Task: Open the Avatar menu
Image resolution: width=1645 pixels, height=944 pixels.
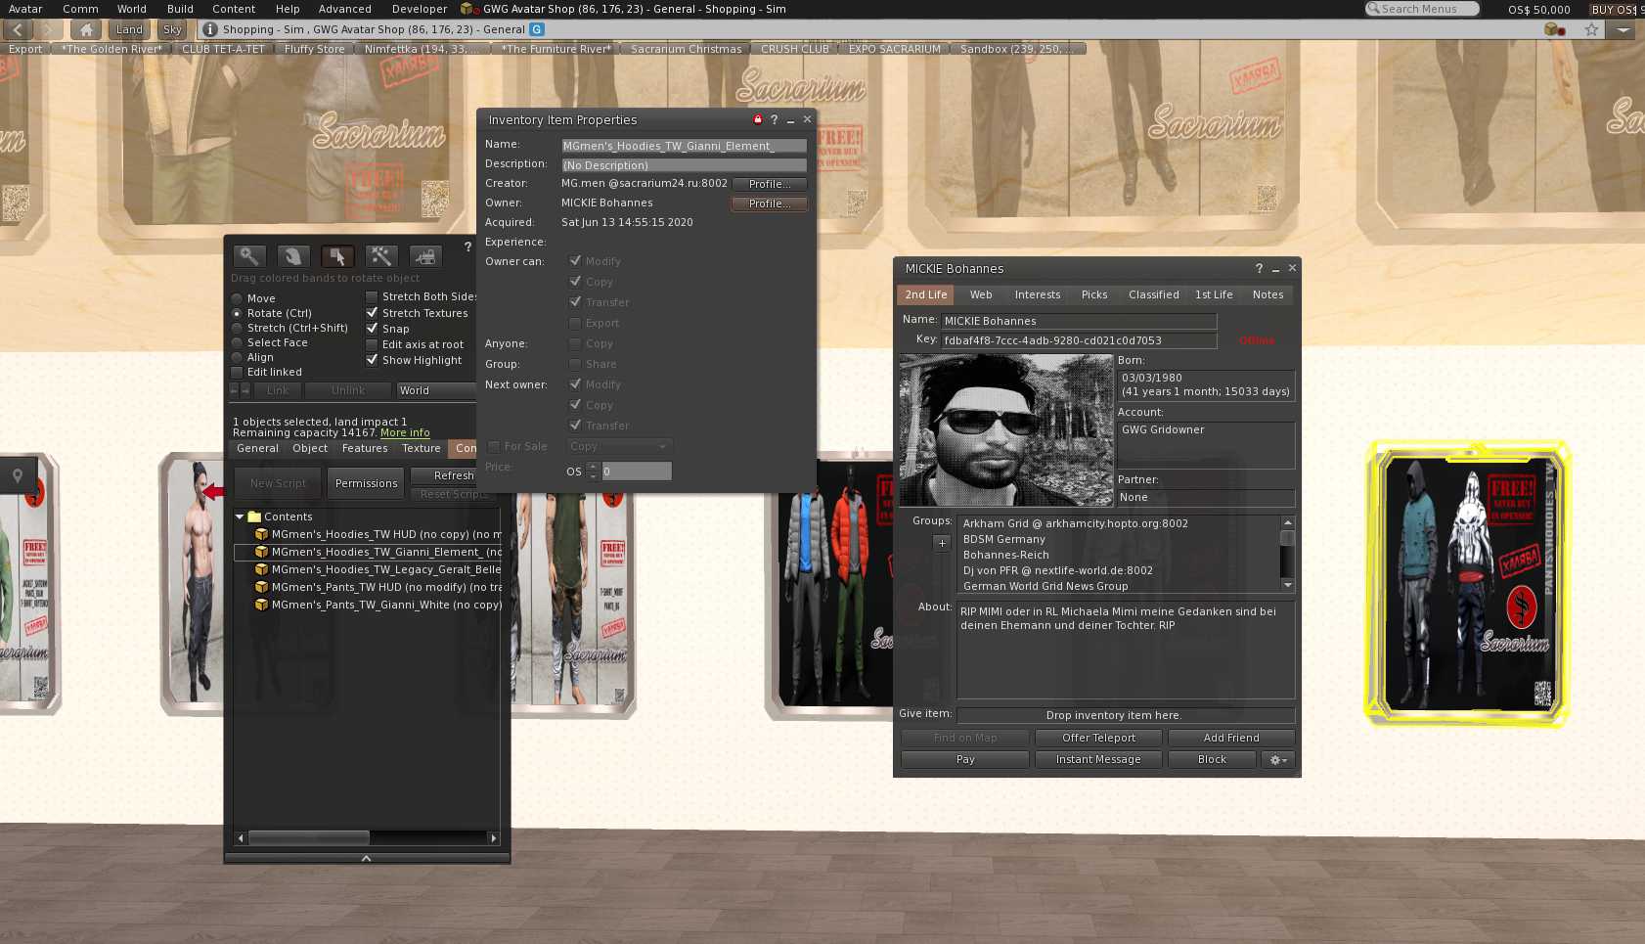Action: click(25, 9)
